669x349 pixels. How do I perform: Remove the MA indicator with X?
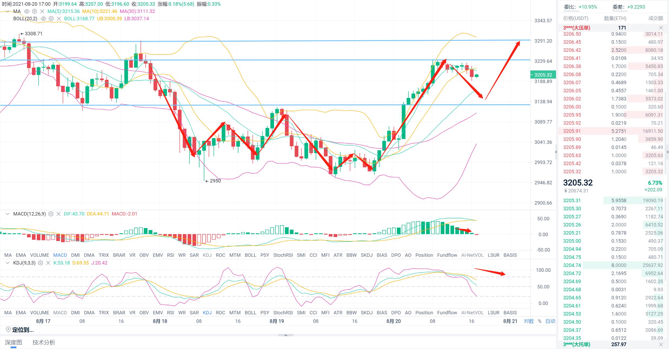(x=42, y=11)
